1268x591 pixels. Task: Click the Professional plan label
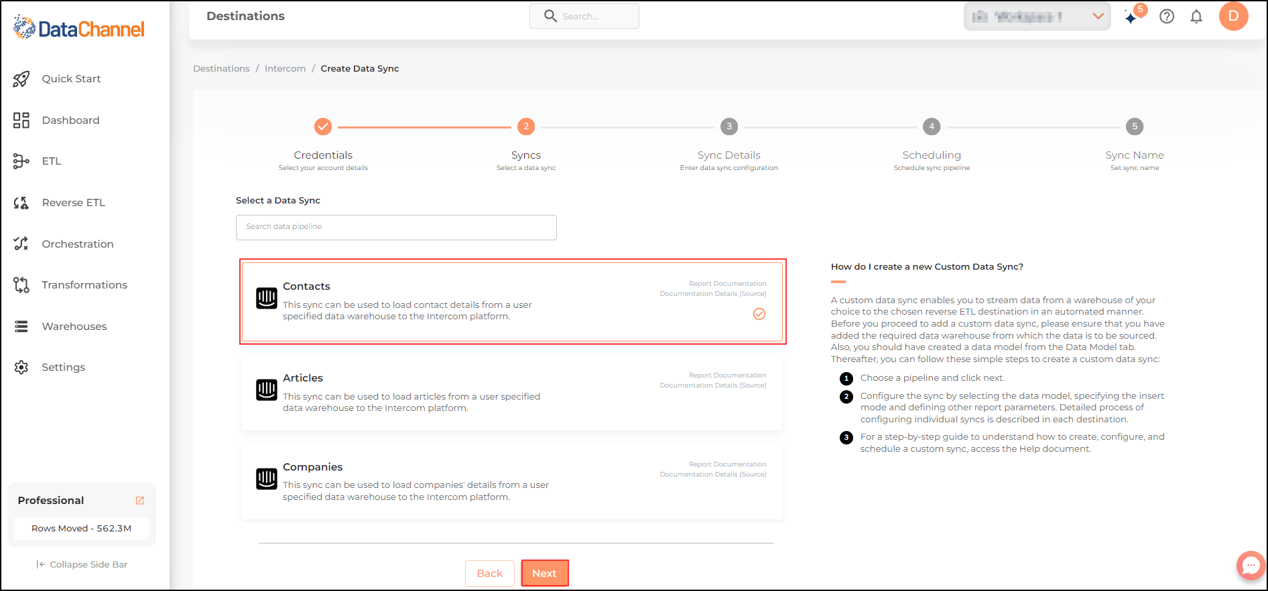point(51,501)
